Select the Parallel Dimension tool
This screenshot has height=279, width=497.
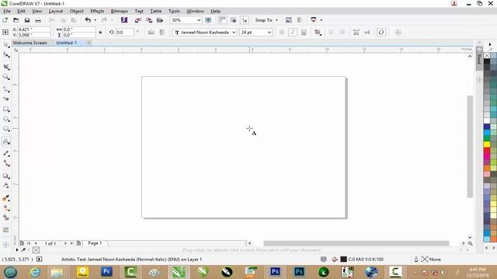(6, 153)
